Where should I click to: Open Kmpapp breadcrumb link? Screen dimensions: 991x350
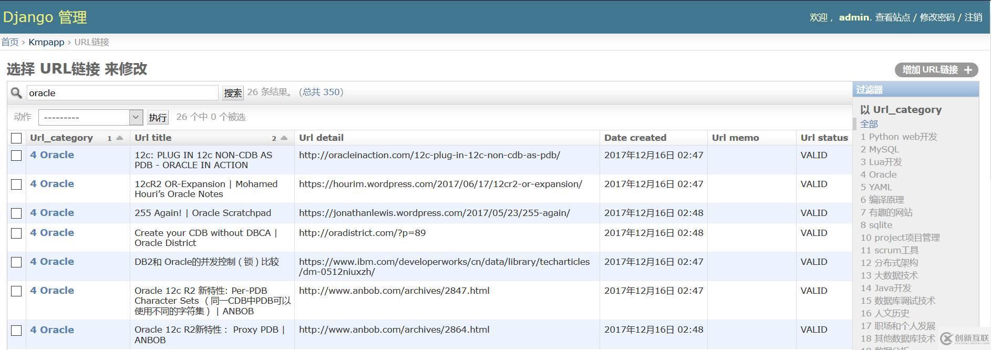tap(46, 42)
